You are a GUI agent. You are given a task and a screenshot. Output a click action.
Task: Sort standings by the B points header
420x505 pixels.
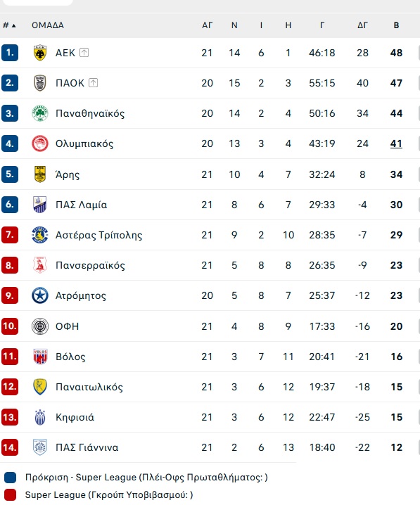click(397, 25)
